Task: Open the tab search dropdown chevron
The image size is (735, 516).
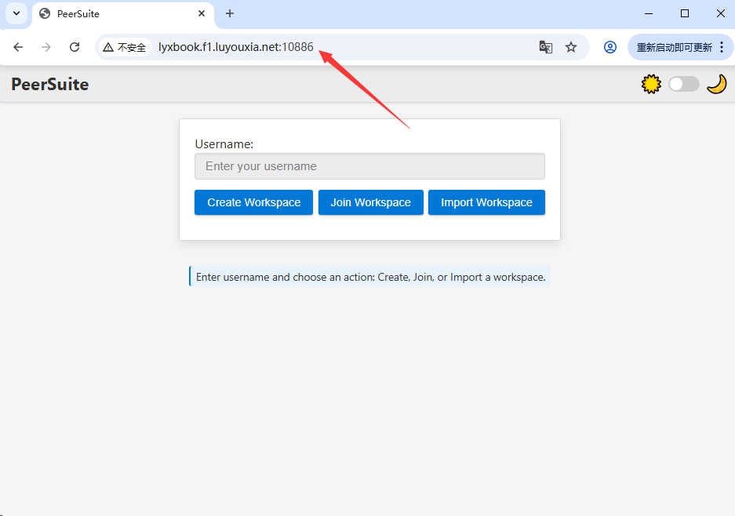Action: coord(16,13)
